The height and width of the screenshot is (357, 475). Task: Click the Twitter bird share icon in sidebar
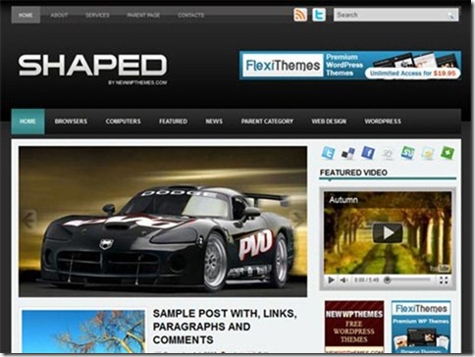(x=328, y=153)
